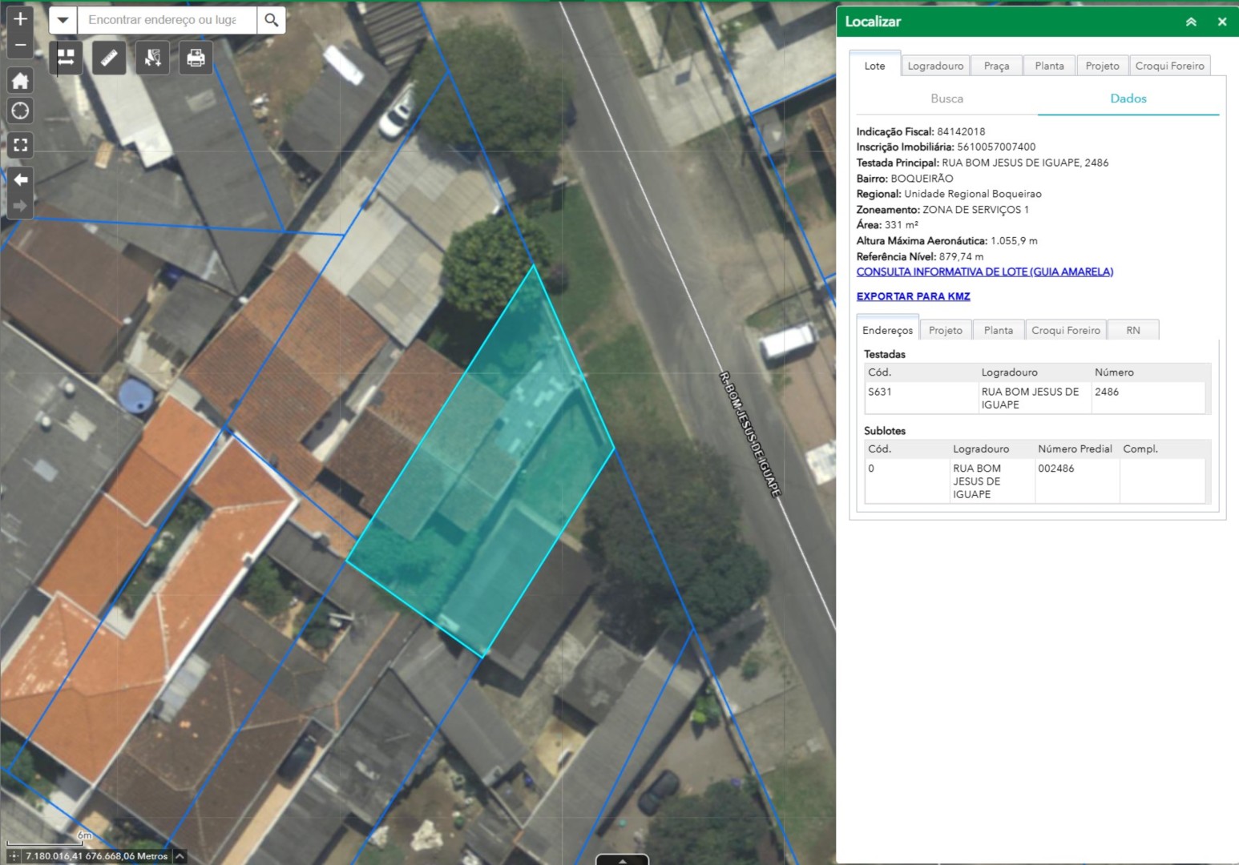Open the print map tool
This screenshot has width=1239, height=865.
(196, 58)
